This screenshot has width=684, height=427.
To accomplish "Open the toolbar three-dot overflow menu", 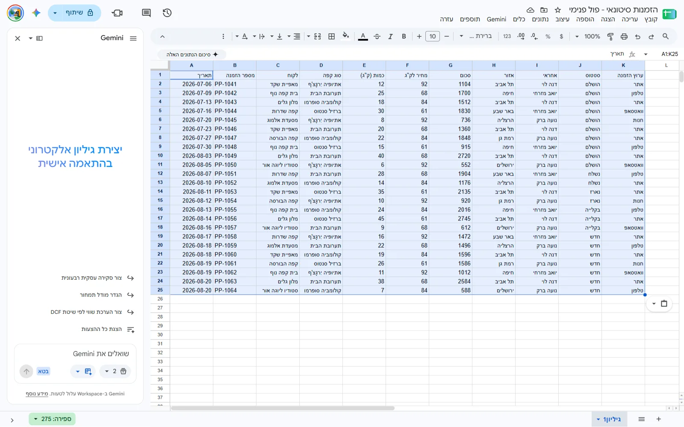I will point(223,36).
